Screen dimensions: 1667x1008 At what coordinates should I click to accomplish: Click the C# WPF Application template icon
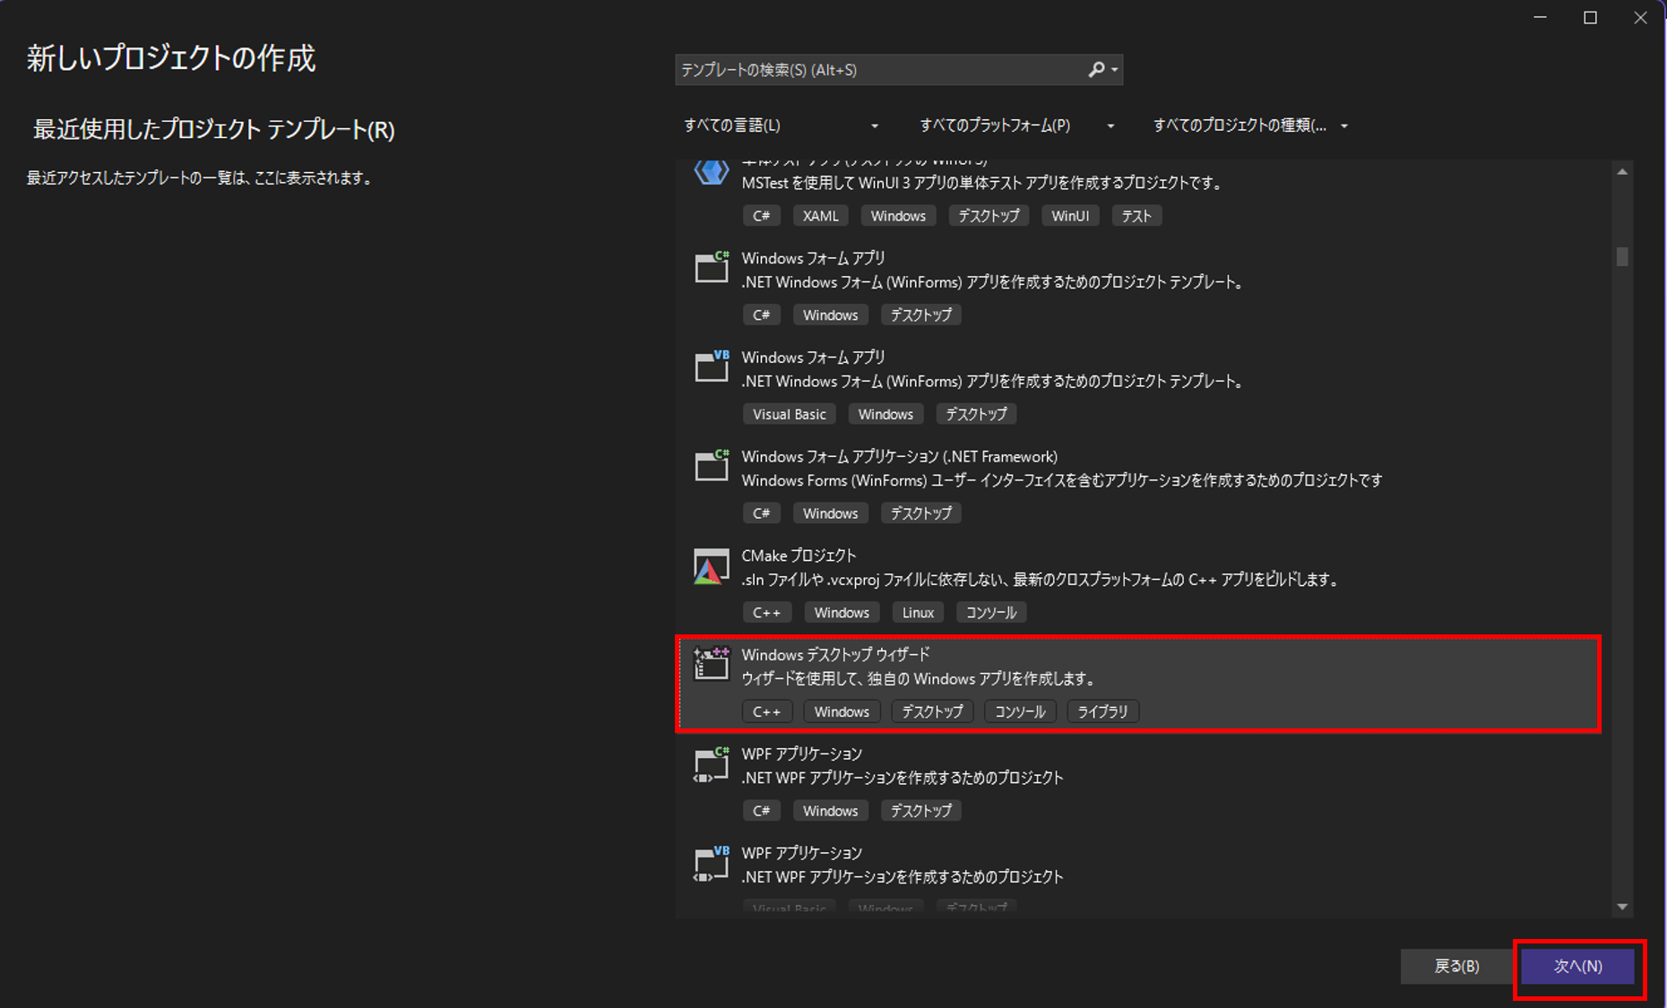coord(712,763)
